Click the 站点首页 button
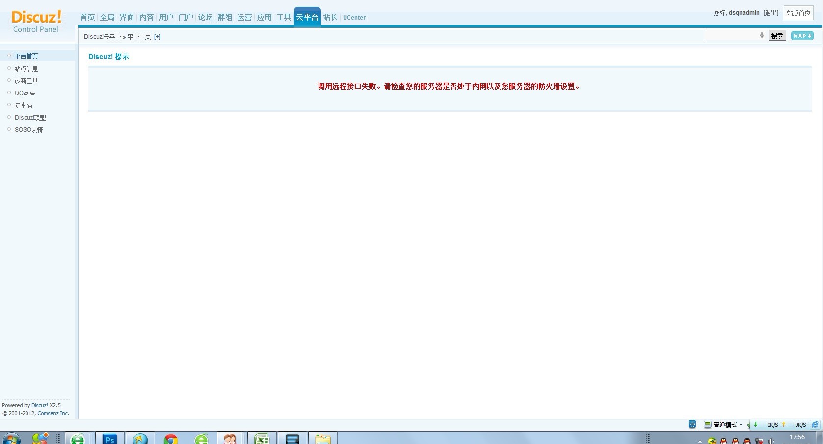The width and height of the screenshot is (823, 444). pos(798,13)
